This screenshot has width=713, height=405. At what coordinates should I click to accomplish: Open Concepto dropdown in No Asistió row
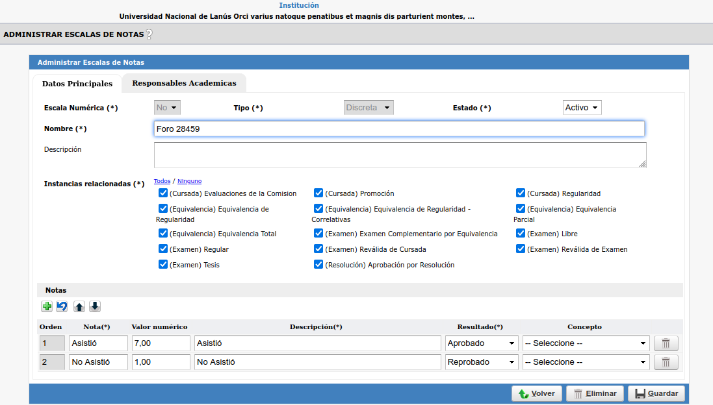click(x=586, y=362)
